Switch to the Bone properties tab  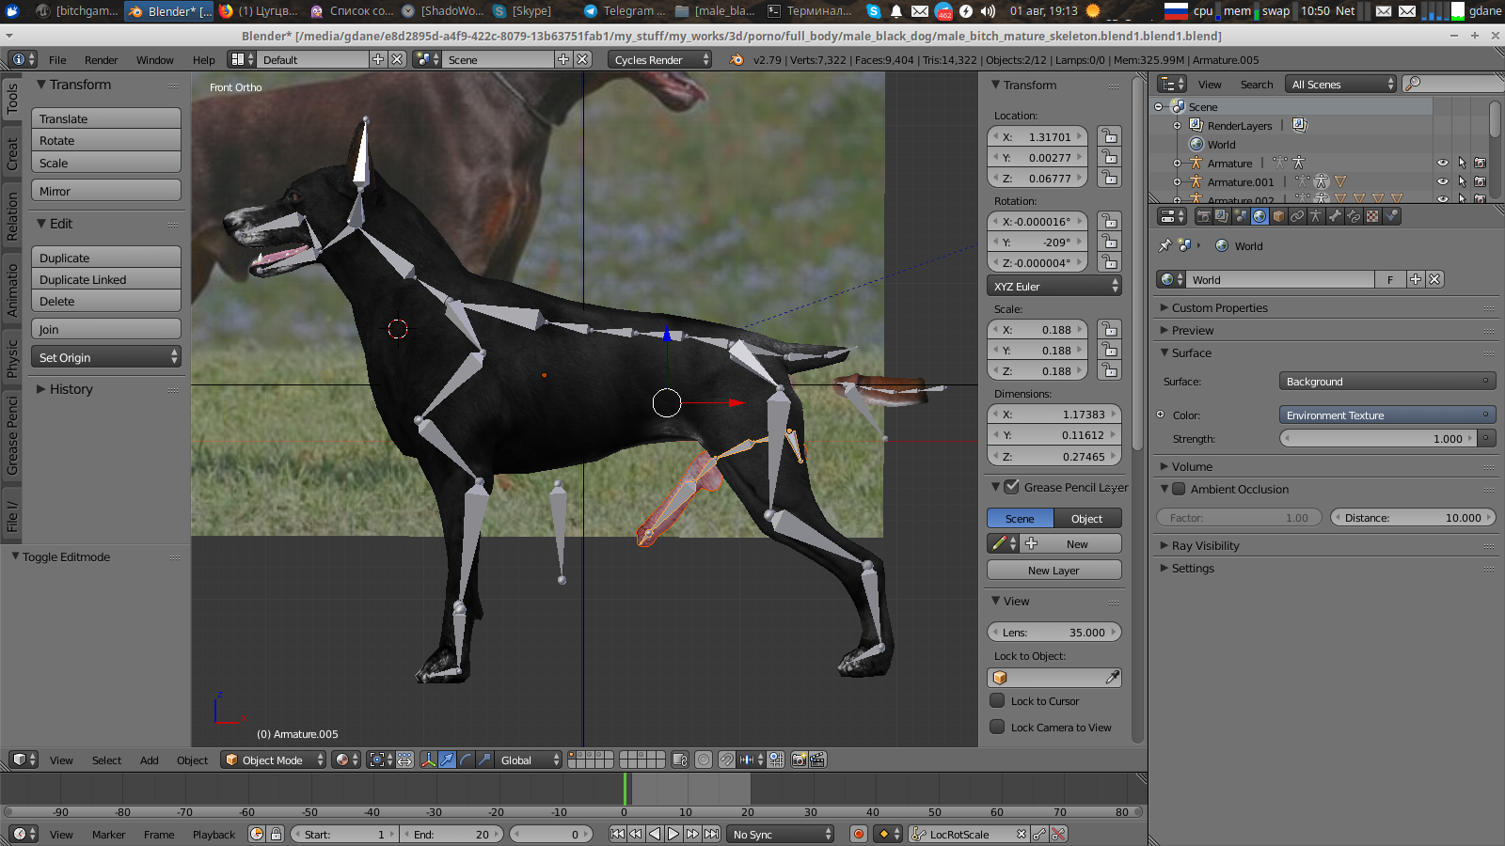(x=1335, y=216)
